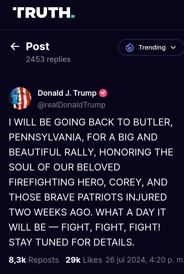The image size is (184, 274).
Task: Click the Post heading title
Action: (38, 47)
